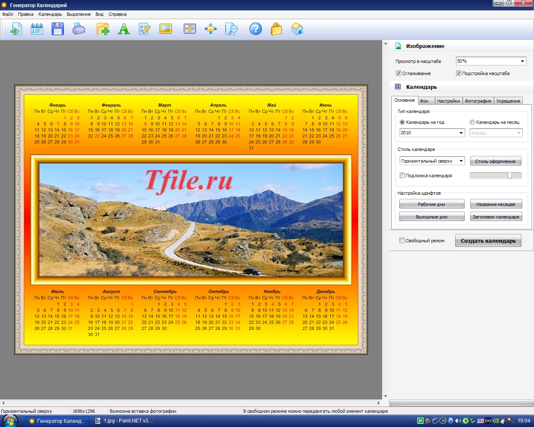Click the Подложка календаря opacity slider handle

pyautogui.click(x=510, y=176)
